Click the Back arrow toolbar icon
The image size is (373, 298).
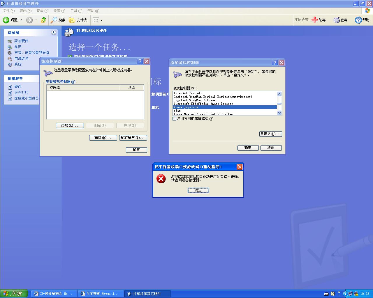point(6,20)
